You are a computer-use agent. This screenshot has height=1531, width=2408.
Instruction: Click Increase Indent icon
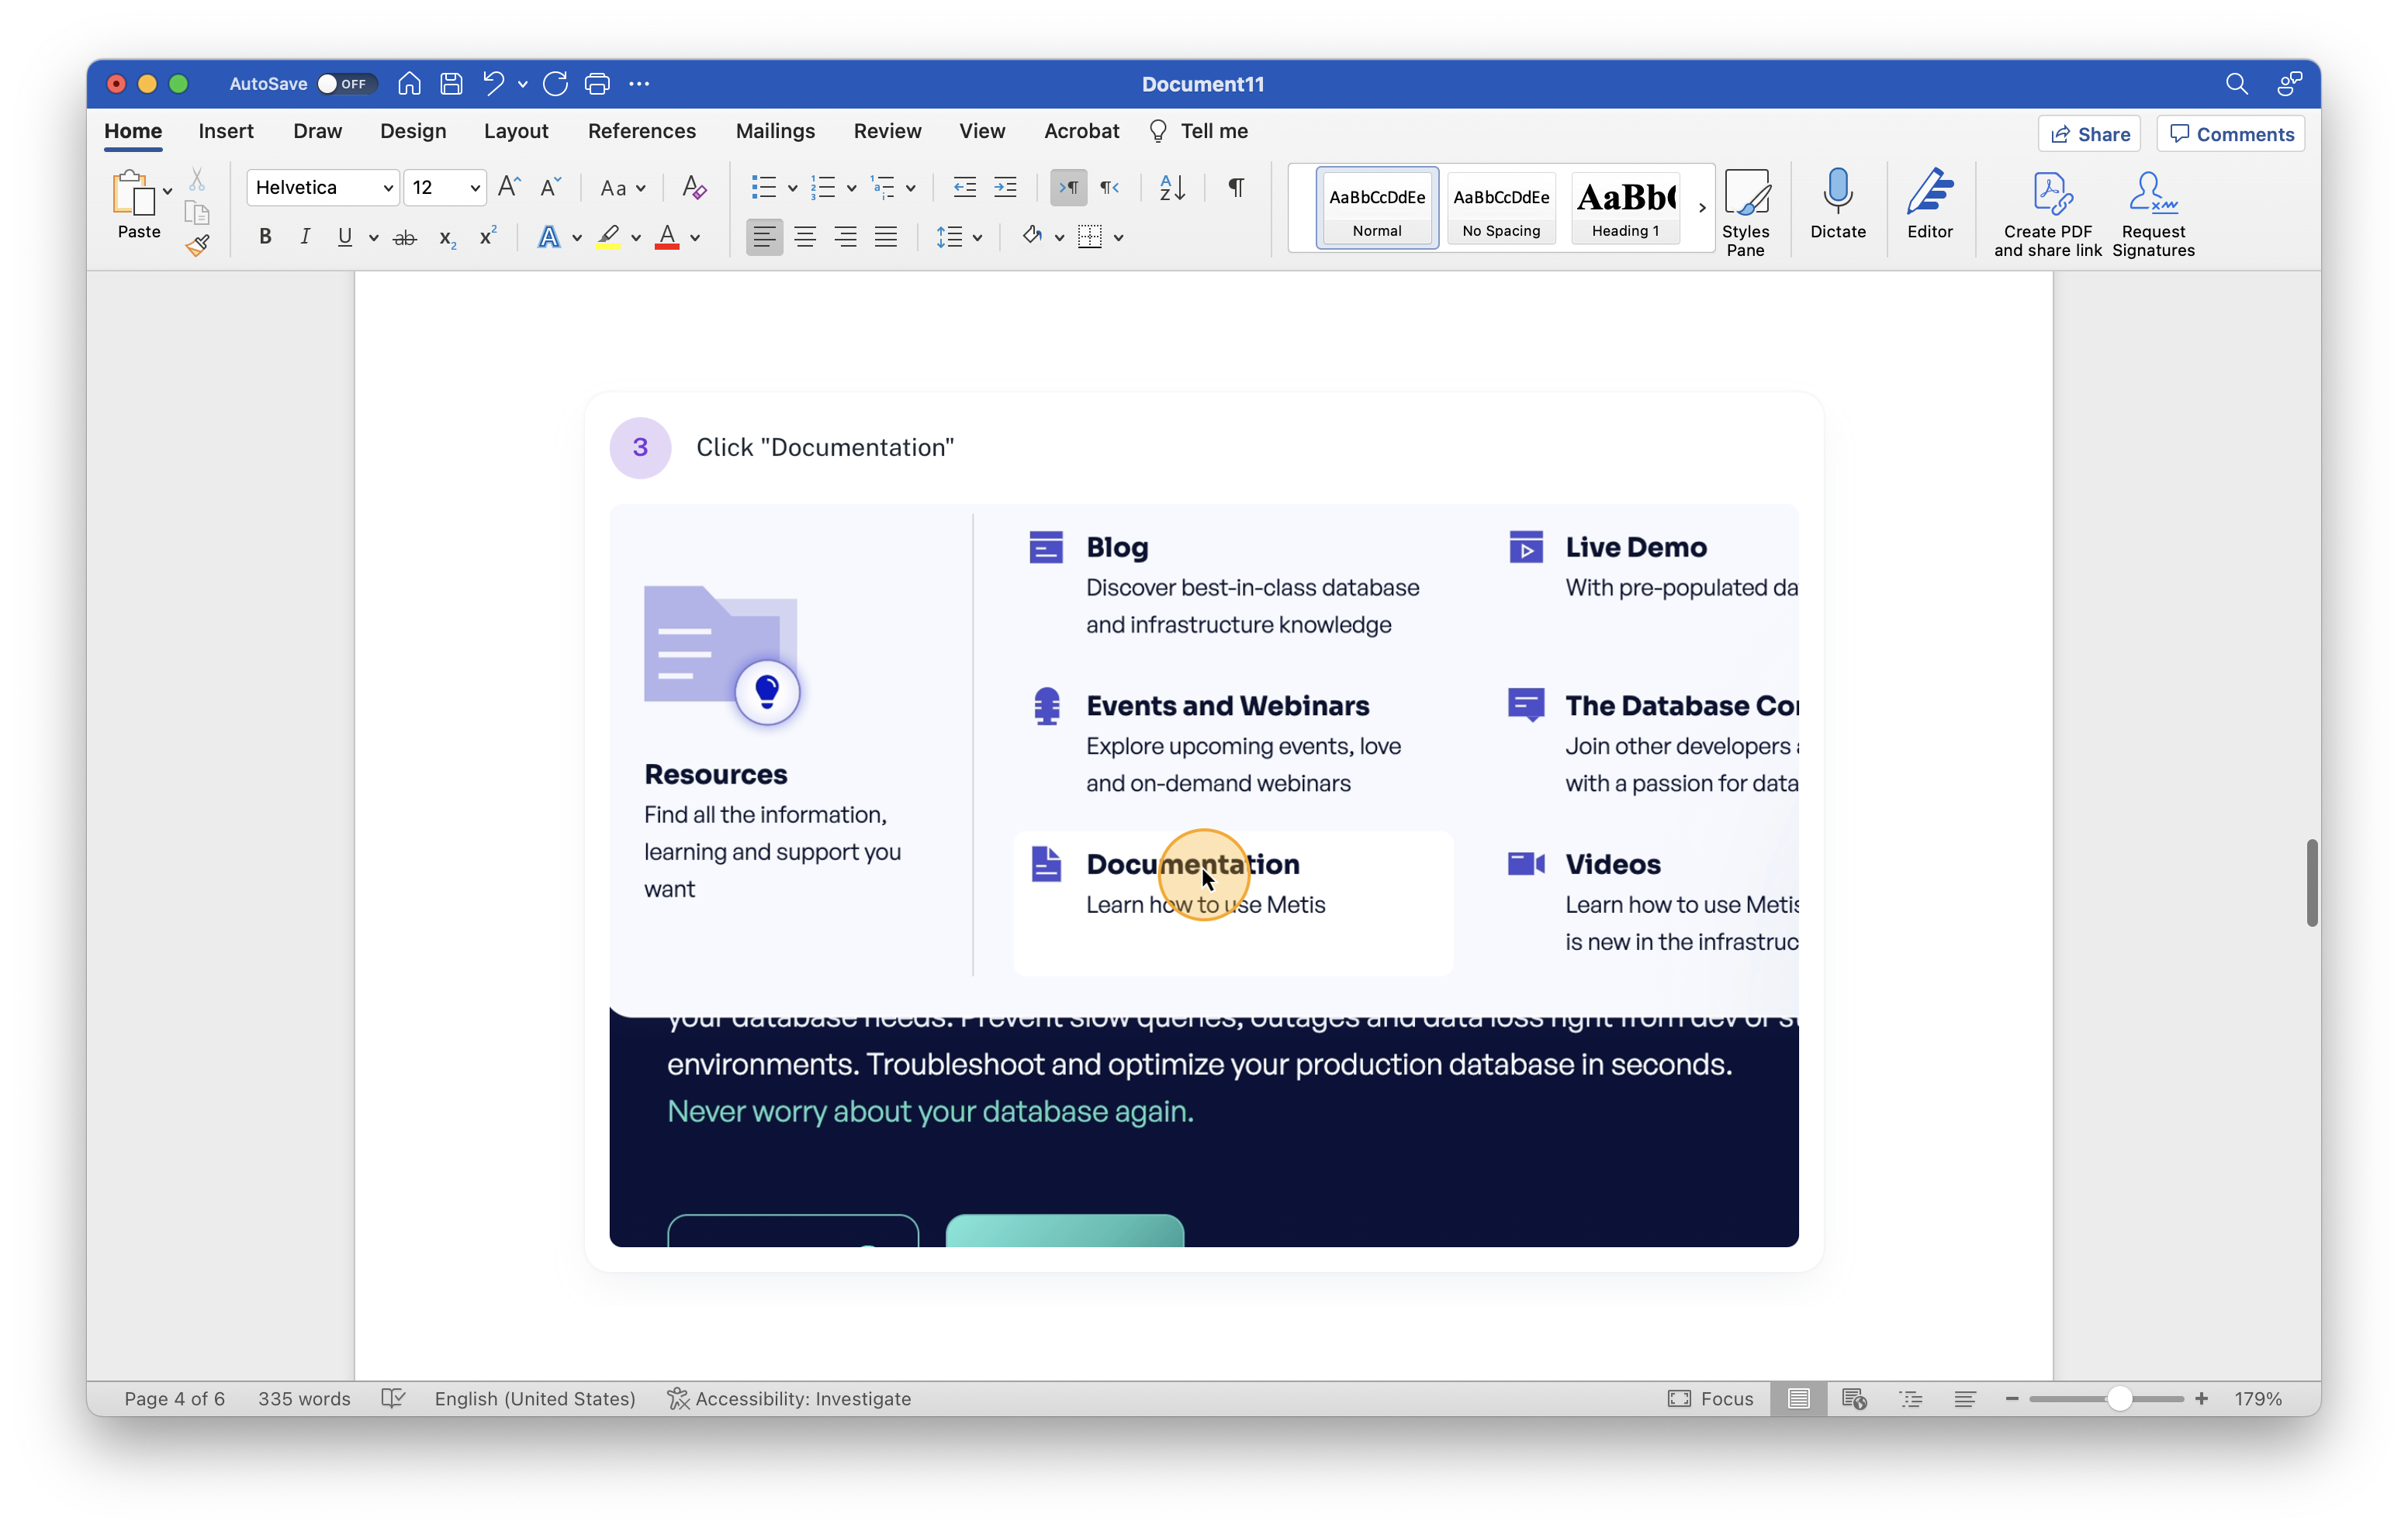(1005, 187)
